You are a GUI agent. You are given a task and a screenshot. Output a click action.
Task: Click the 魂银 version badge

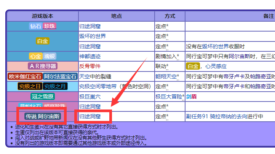(x=49, y=56)
